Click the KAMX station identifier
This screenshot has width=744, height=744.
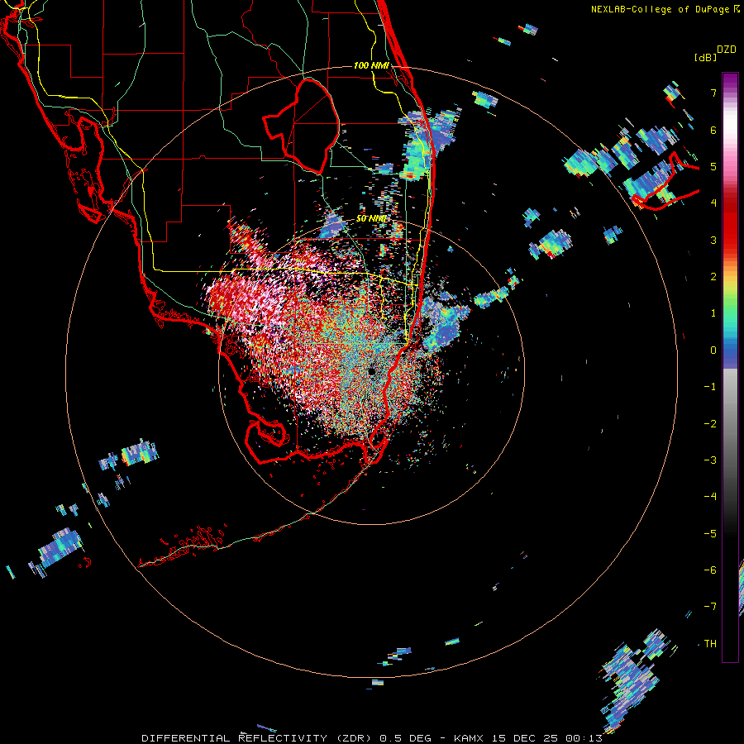click(469, 738)
